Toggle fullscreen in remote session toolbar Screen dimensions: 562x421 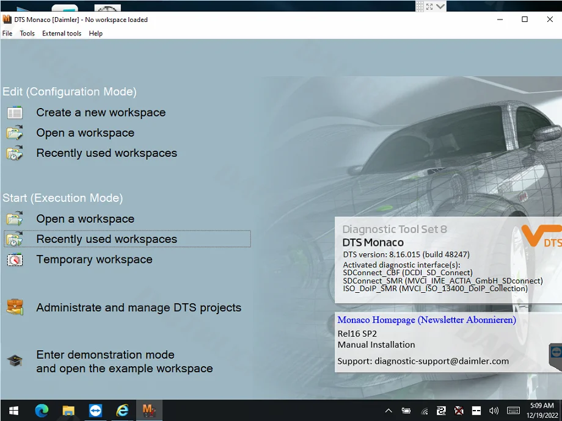pos(429,6)
